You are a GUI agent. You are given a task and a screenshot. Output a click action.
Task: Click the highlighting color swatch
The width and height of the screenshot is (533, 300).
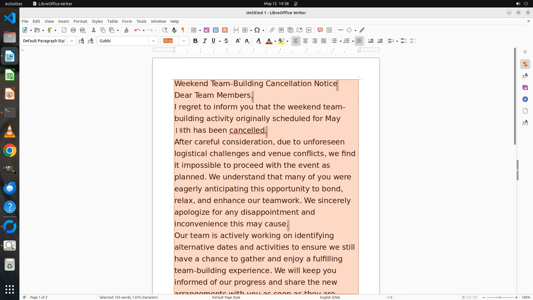[281, 41]
